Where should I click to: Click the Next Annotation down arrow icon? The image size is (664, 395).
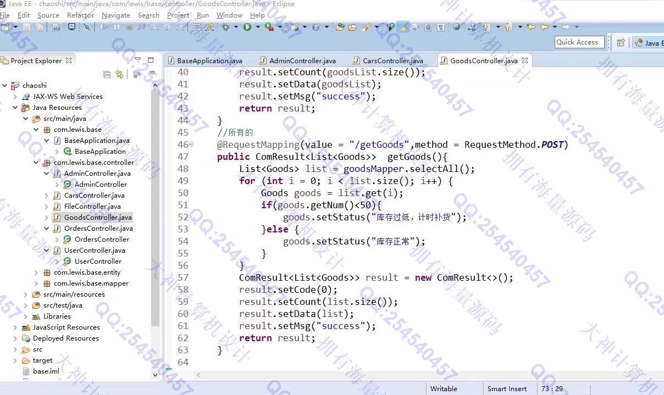click(x=486, y=27)
